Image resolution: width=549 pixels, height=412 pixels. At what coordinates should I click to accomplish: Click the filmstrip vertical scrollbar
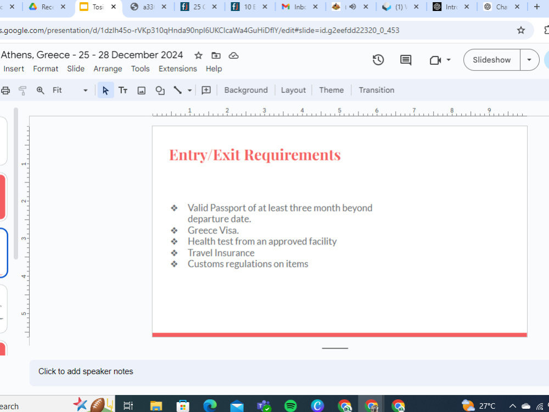pos(16,183)
